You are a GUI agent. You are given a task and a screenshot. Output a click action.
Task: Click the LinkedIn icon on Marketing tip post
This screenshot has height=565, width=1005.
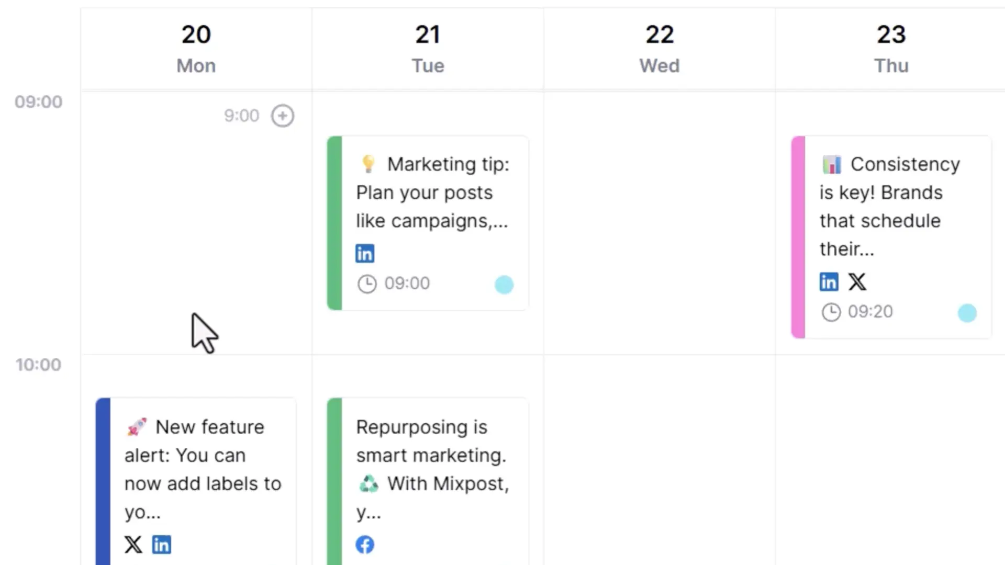(365, 253)
